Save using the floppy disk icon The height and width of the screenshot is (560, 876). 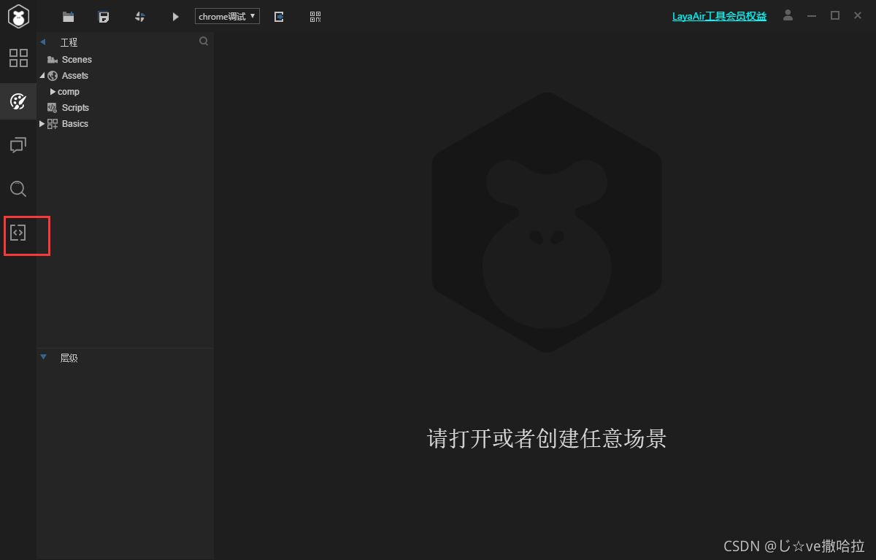104,17
